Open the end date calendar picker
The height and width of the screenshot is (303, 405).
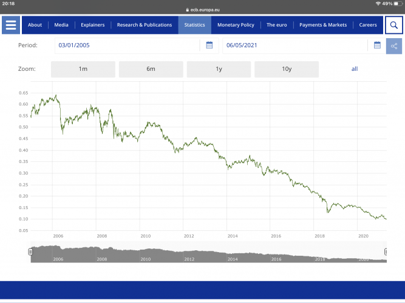click(377, 45)
